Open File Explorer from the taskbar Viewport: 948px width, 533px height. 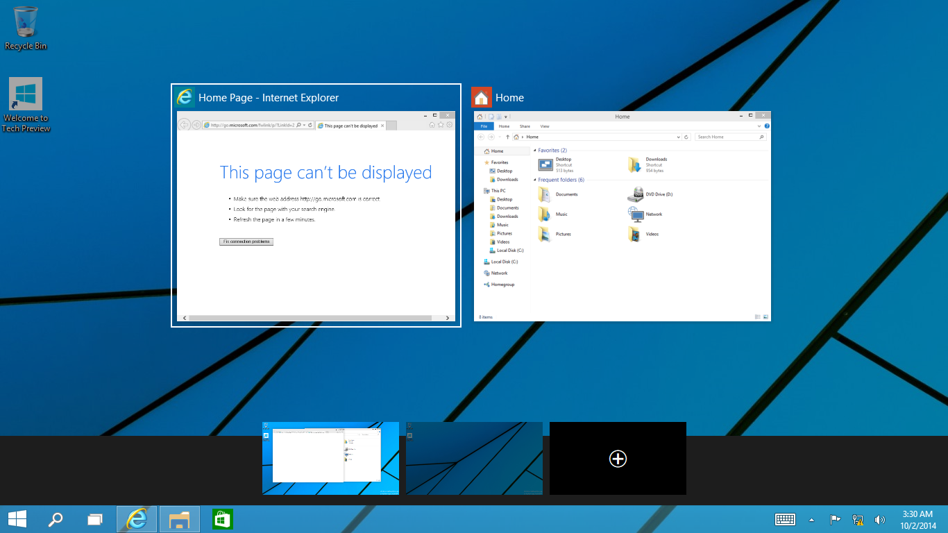180,519
